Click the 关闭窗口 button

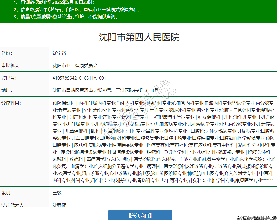[140, 215]
